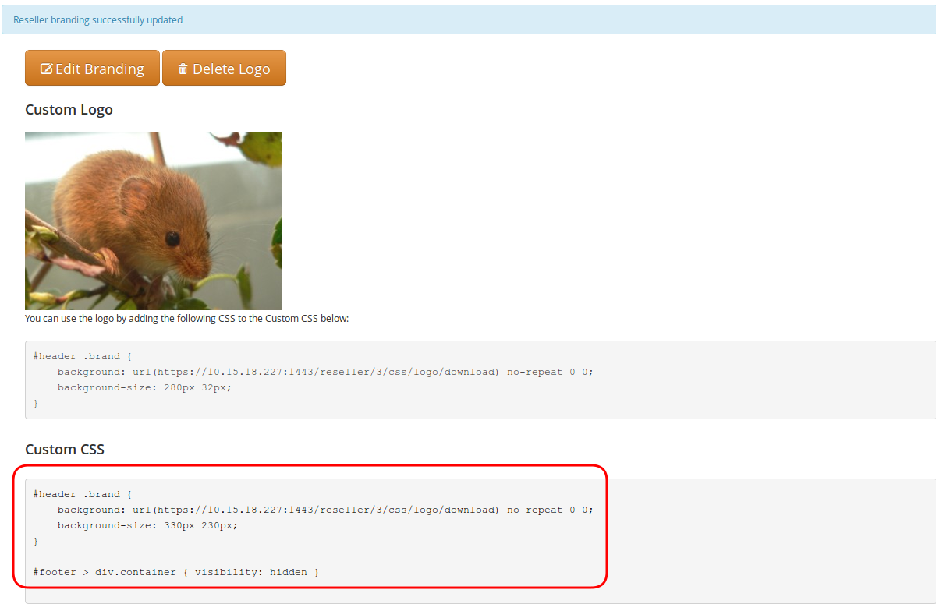Screen dimensions: 936x611
Task: Click the custom logo mouse image
Action: pyautogui.click(x=154, y=221)
